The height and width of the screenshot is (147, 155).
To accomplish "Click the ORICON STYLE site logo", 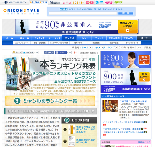I will (x=21, y=11).
